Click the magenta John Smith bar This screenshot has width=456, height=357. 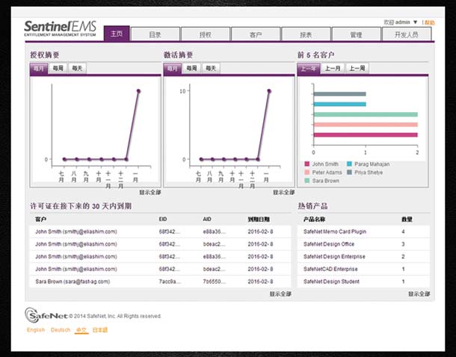[366, 134]
